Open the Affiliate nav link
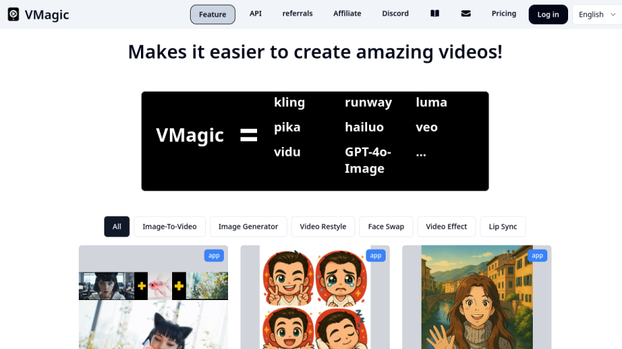This screenshot has height=349, width=622. 347,14
